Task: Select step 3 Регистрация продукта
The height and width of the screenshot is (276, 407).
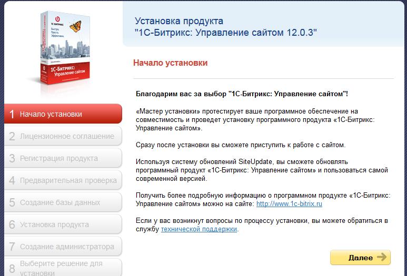Action: pyautogui.click(x=63, y=158)
